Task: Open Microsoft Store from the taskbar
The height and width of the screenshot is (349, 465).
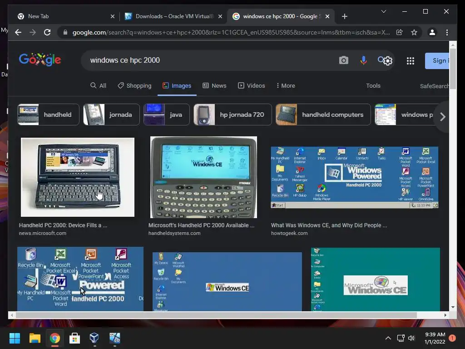Action: coord(74,338)
